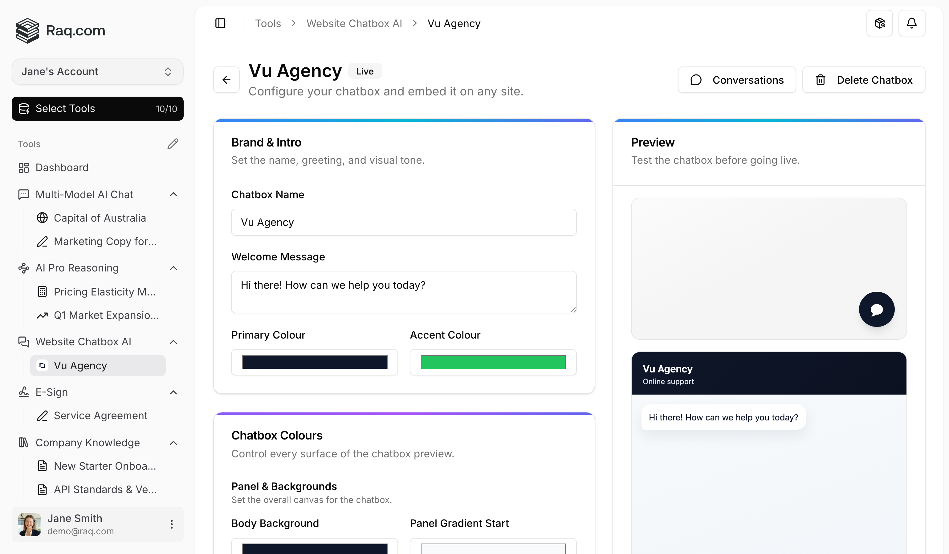Open the Jane's Account switcher

[x=97, y=71]
